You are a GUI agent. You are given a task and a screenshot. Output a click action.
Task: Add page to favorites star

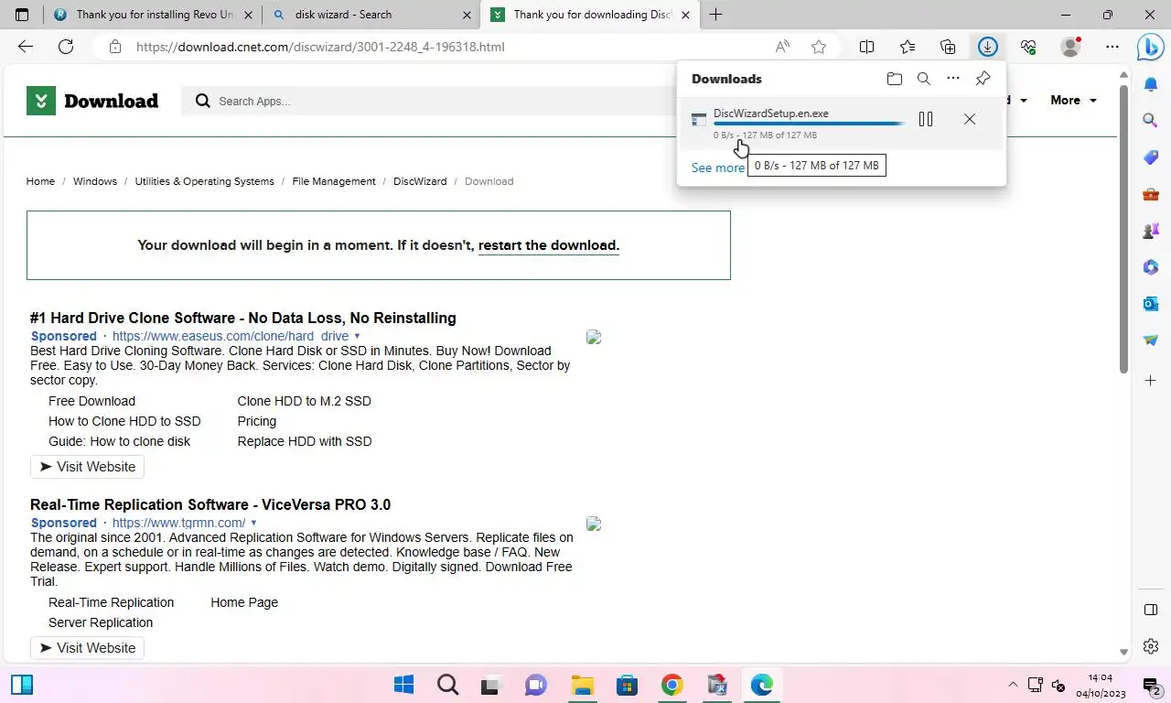(819, 47)
